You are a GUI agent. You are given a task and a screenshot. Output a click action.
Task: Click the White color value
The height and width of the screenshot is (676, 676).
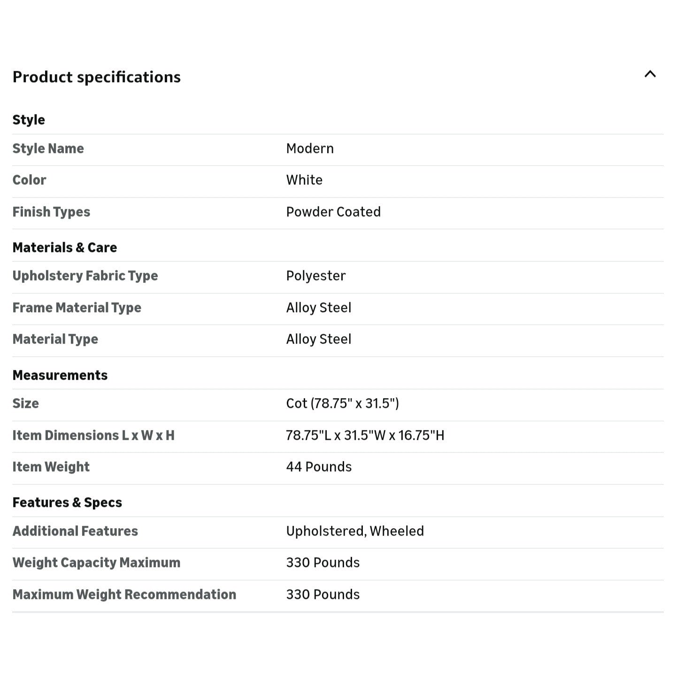(x=304, y=180)
